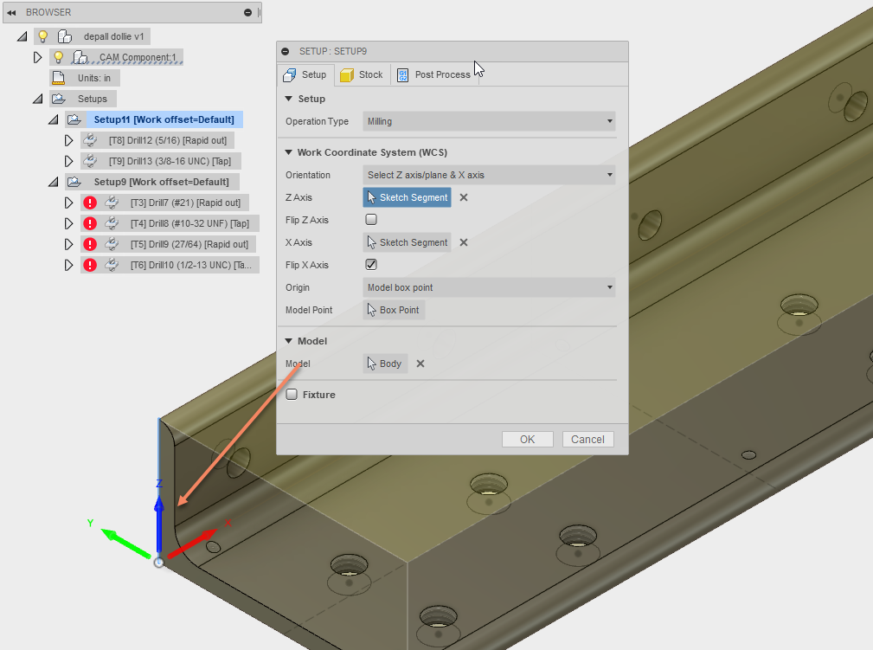This screenshot has height=650, width=873.
Task: Clear the Z Axis selection with the X
Action: 464,197
